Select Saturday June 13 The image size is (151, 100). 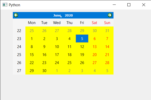tap(95, 46)
